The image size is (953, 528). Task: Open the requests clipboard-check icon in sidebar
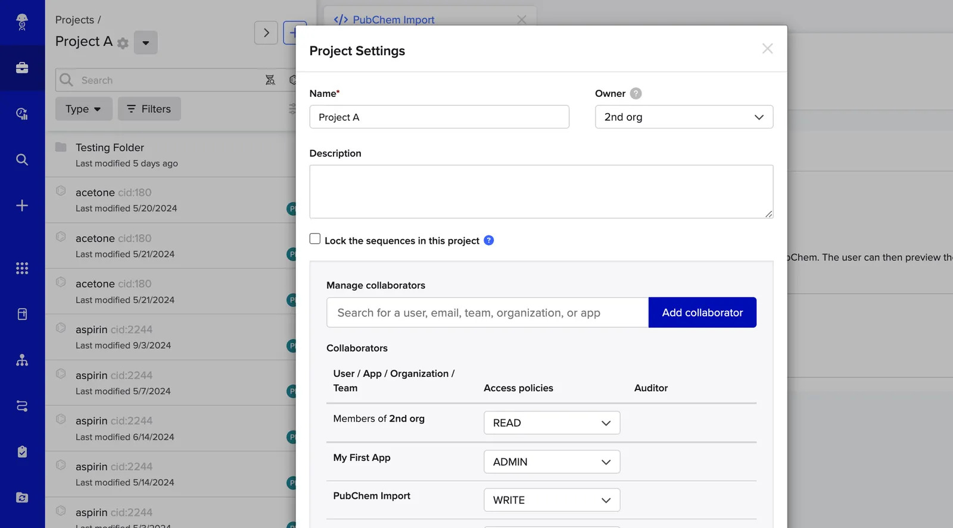click(22, 452)
